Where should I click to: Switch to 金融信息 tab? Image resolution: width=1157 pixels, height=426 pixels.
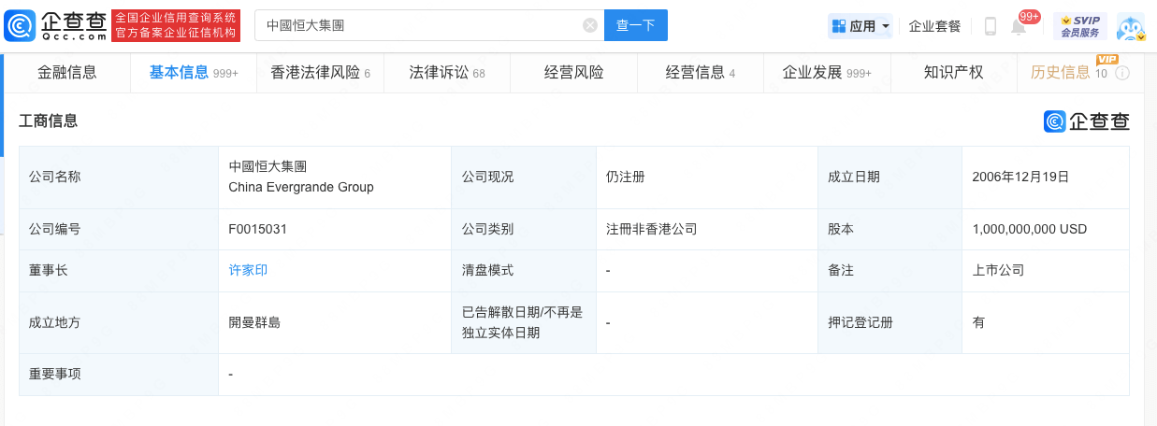tap(66, 72)
